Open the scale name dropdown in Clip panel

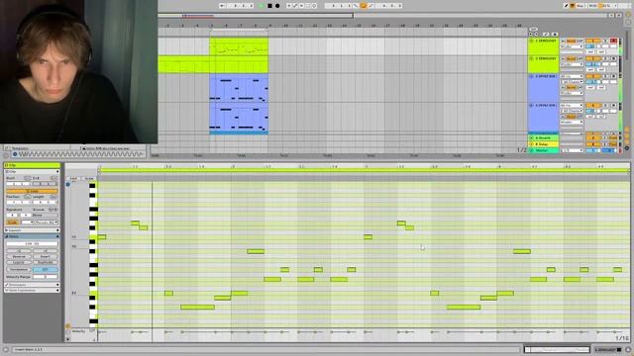click(x=47, y=222)
